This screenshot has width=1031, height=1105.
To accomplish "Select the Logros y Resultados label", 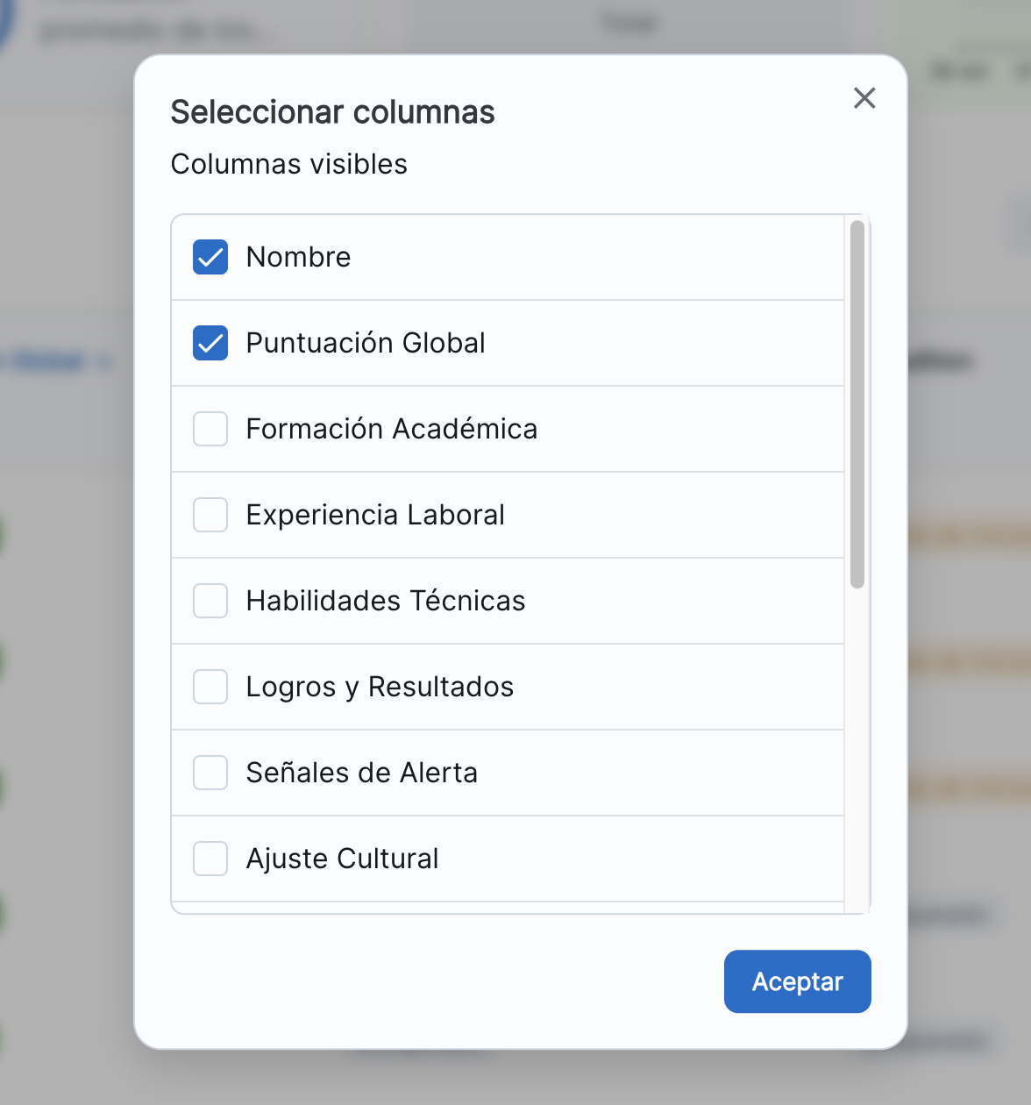I will pyautogui.click(x=380, y=687).
